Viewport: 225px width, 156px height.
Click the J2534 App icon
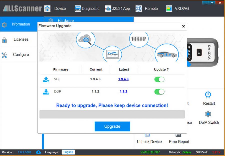click(108, 8)
